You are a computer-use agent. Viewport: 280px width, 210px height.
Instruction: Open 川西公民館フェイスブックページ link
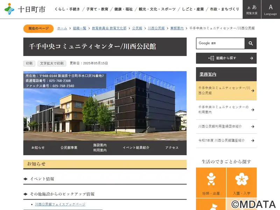[60, 204]
